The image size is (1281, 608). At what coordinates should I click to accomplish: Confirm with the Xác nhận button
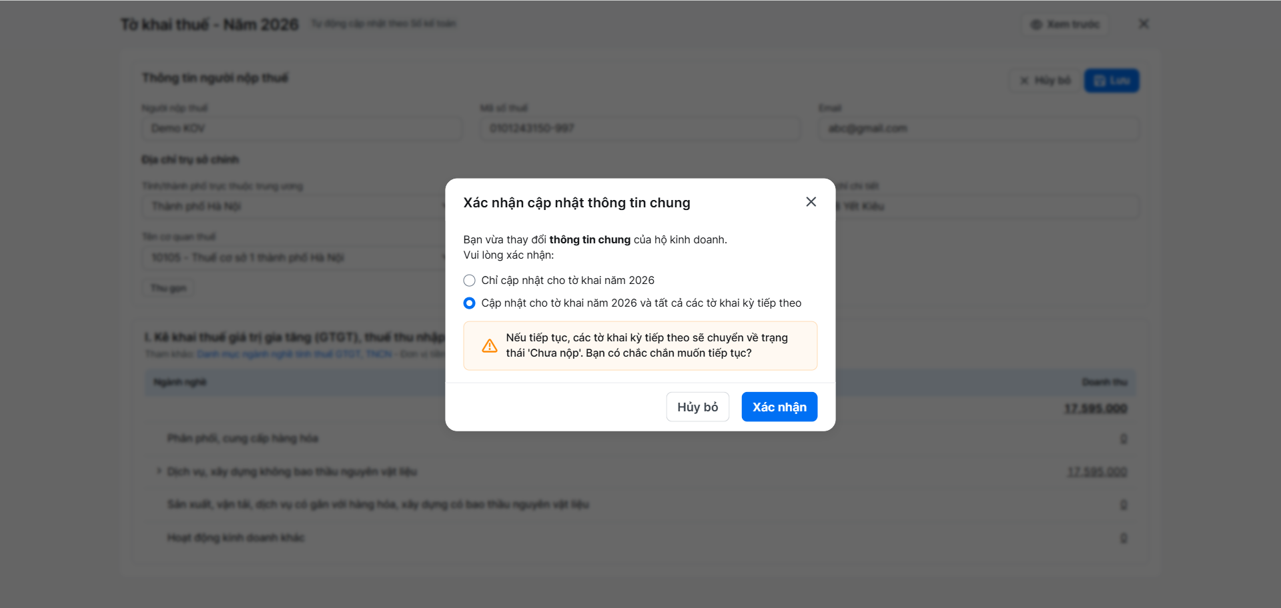click(779, 407)
